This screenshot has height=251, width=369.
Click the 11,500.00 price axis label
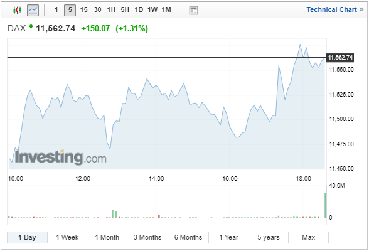point(341,119)
